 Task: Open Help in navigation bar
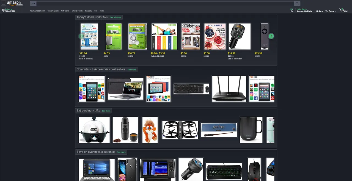(x=102, y=11)
